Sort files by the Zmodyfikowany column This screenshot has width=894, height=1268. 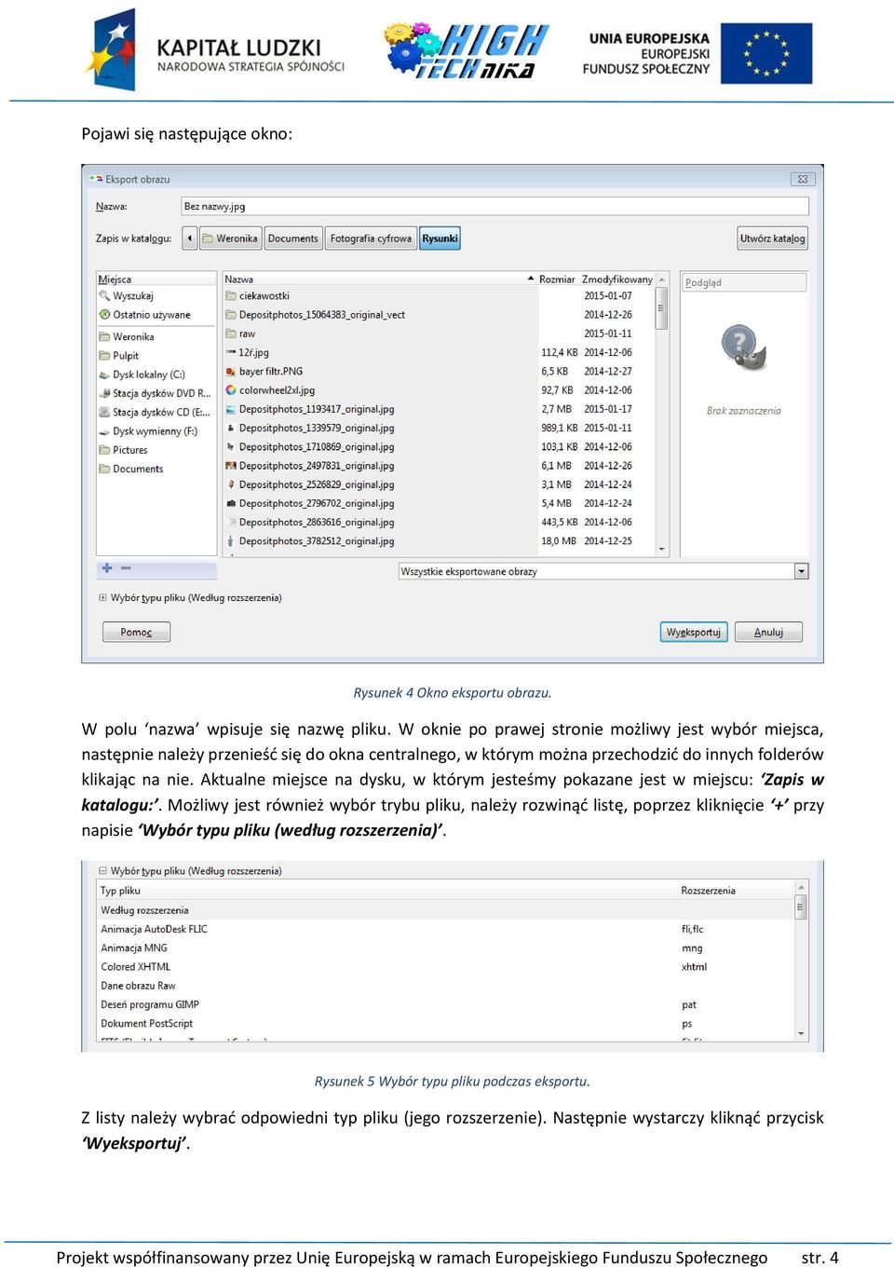pos(617,279)
